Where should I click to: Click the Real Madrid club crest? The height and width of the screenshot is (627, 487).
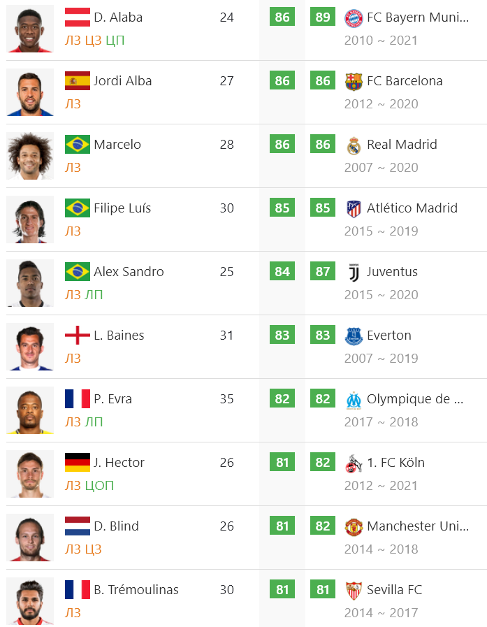click(x=354, y=145)
